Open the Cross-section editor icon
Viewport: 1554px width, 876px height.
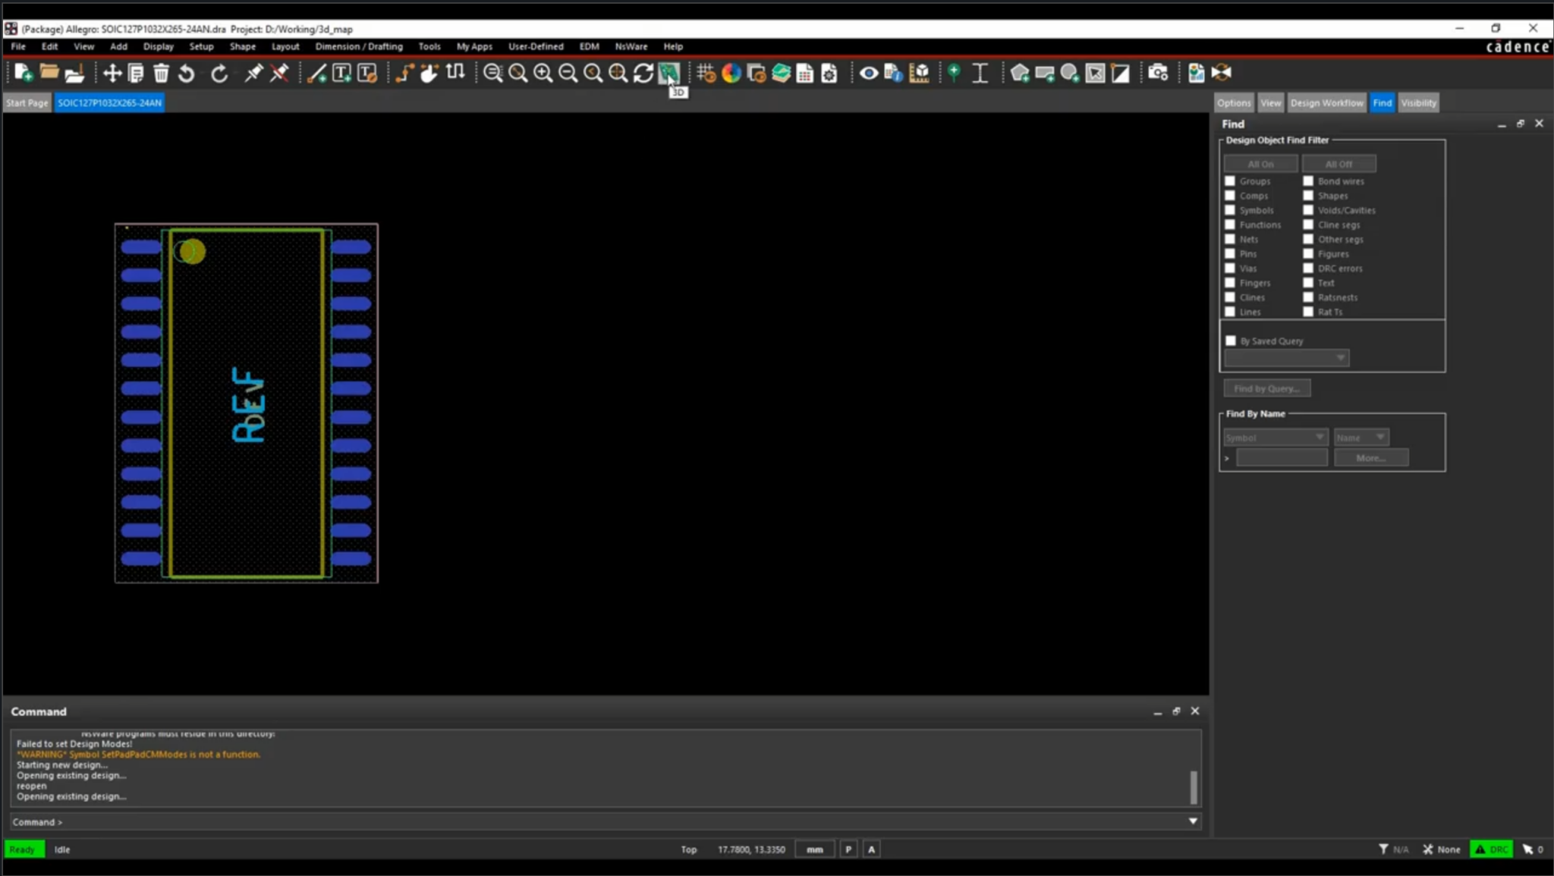(x=781, y=73)
